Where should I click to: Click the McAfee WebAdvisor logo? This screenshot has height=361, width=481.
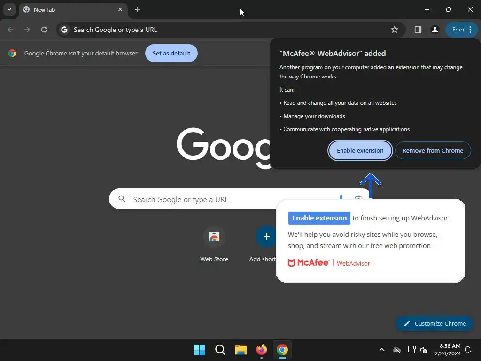(x=329, y=263)
